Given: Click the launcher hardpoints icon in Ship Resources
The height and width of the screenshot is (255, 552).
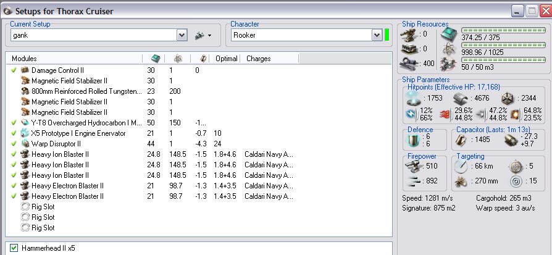Looking at the screenshot, I should point(408,49).
